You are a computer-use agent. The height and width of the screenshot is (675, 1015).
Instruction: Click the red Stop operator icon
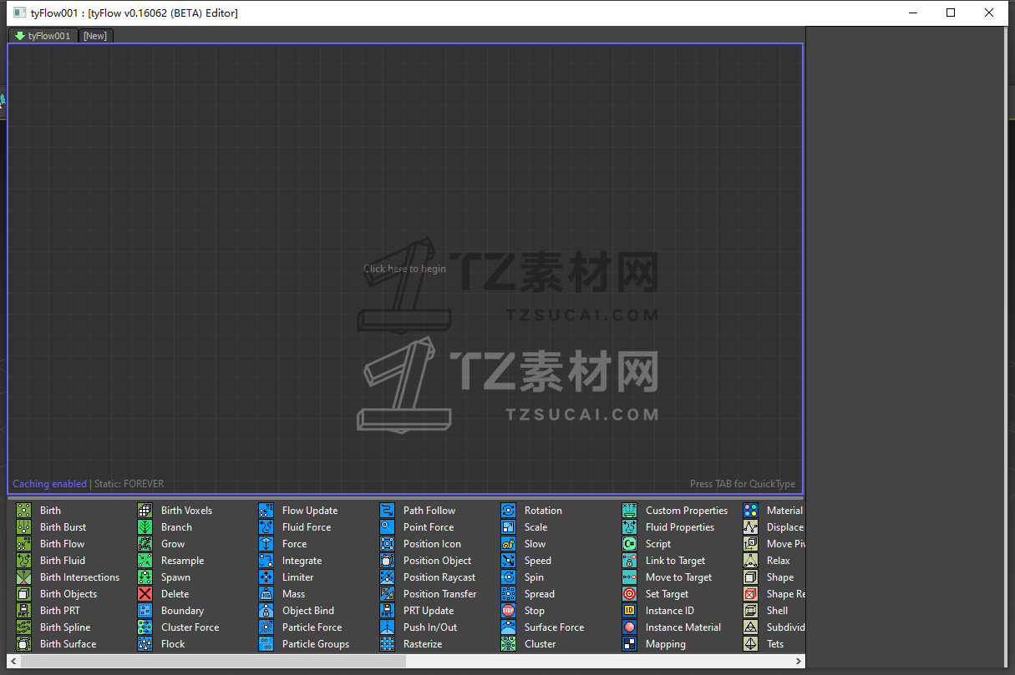tap(508, 610)
